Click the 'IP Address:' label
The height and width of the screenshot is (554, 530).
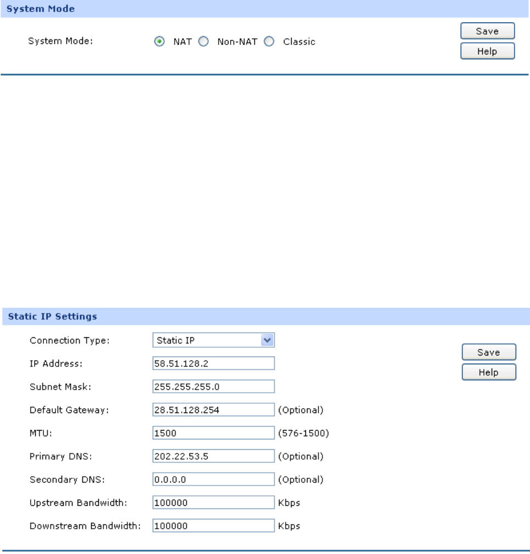pyautogui.click(x=56, y=364)
